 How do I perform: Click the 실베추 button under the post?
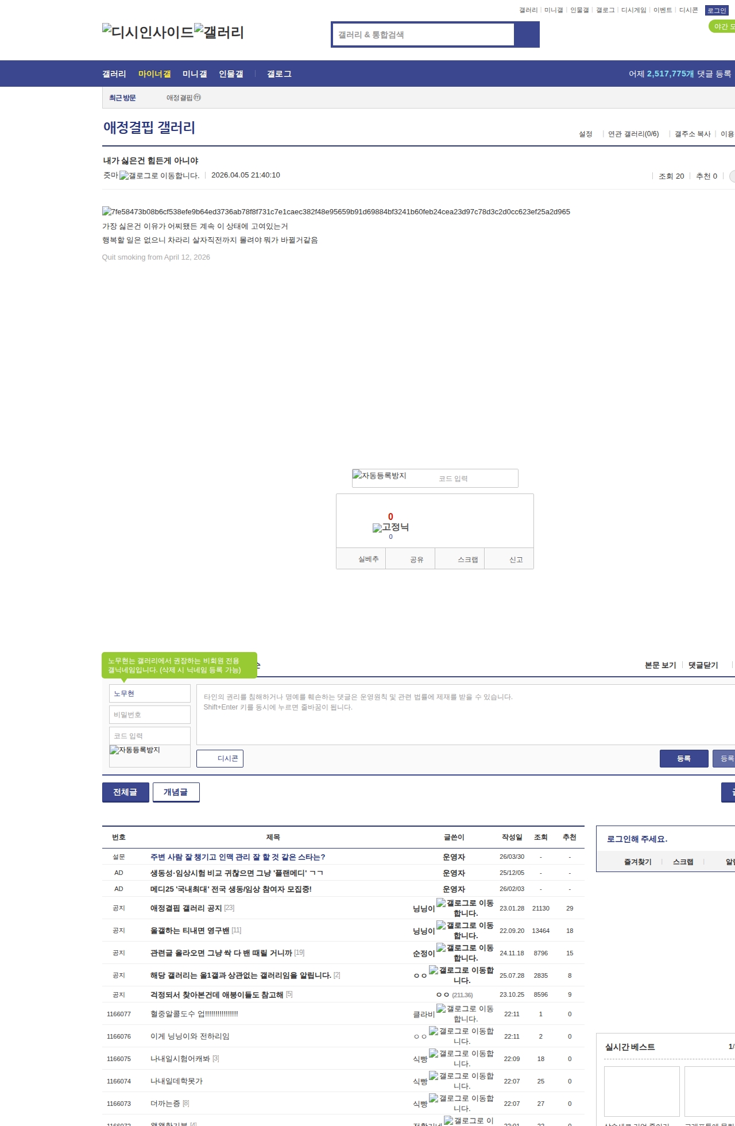(368, 559)
